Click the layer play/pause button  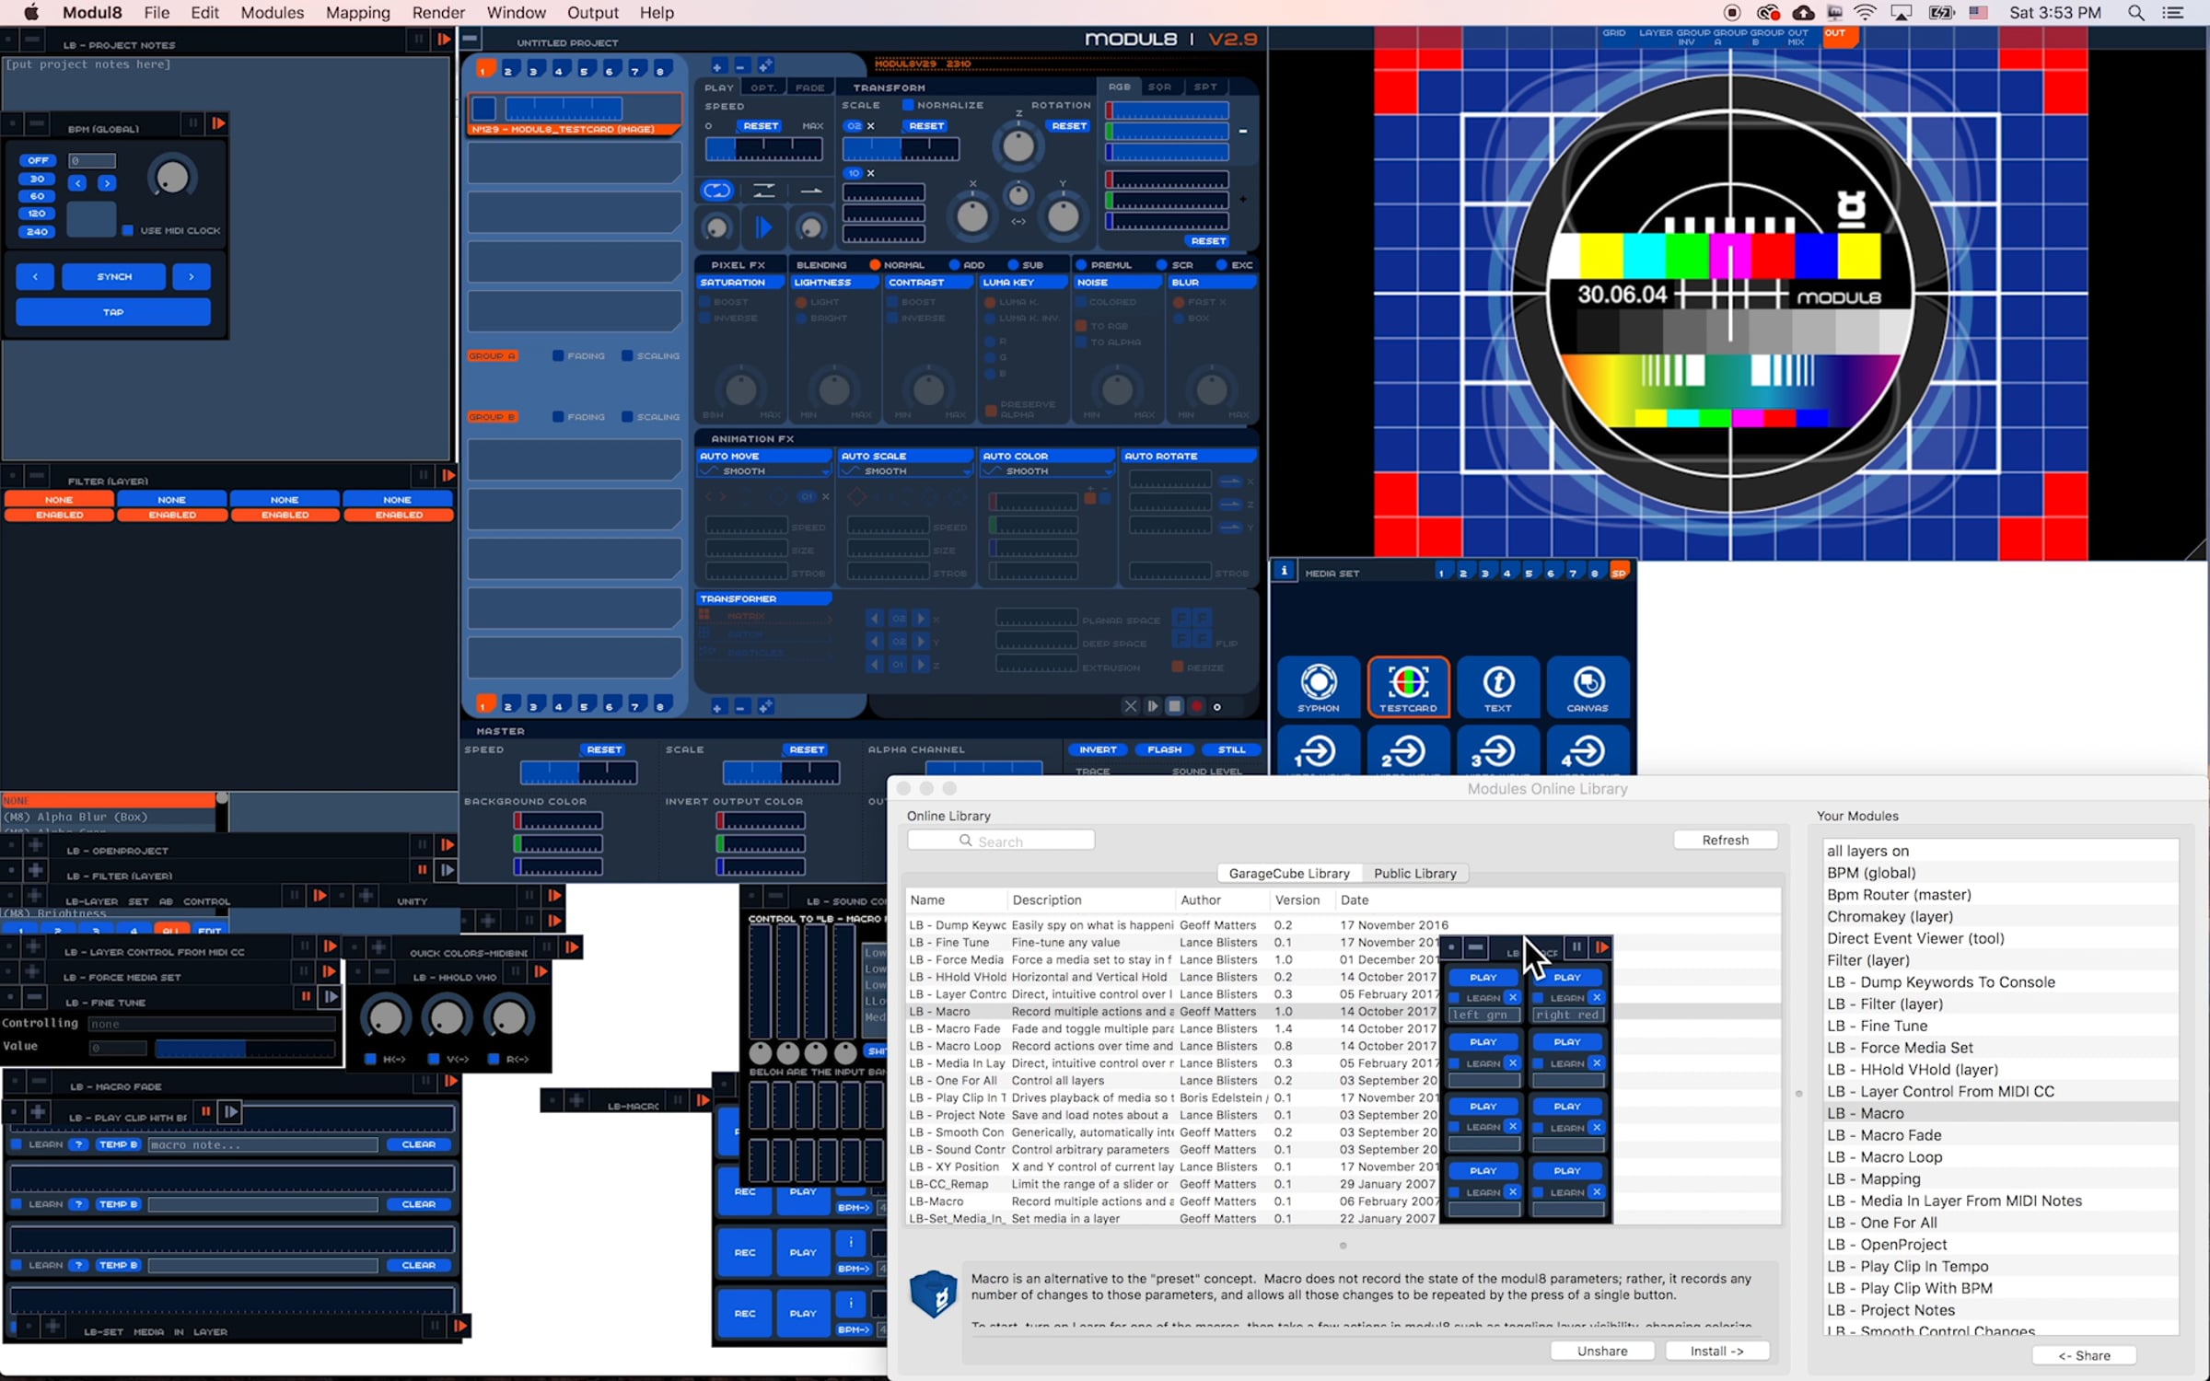click(763, 226)
